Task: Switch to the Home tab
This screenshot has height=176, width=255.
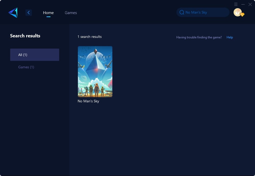Action: [48, 13]
